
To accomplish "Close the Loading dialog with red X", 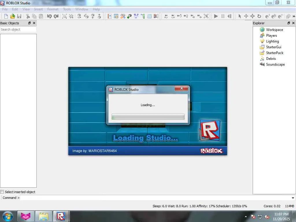I will [181, 88].
